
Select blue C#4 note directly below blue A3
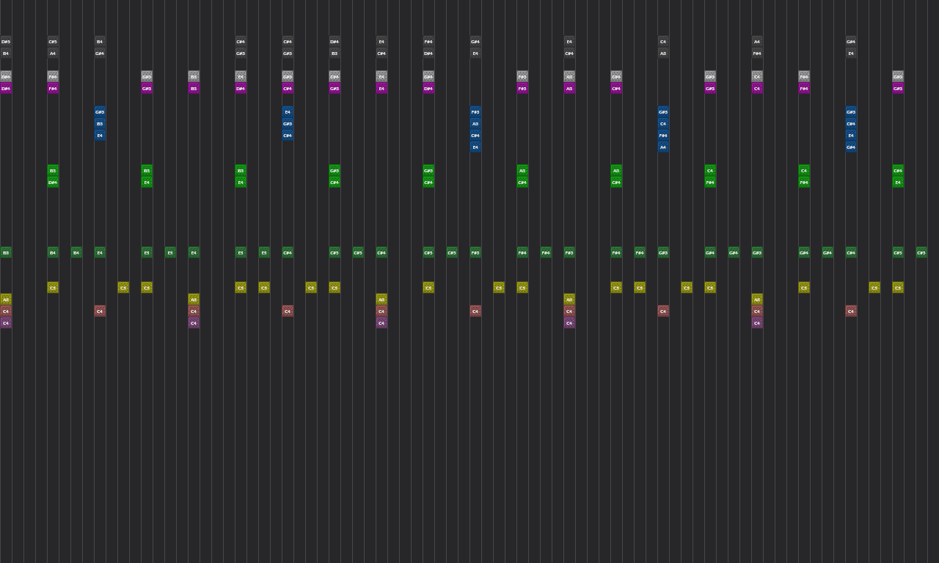coord(475,136)
